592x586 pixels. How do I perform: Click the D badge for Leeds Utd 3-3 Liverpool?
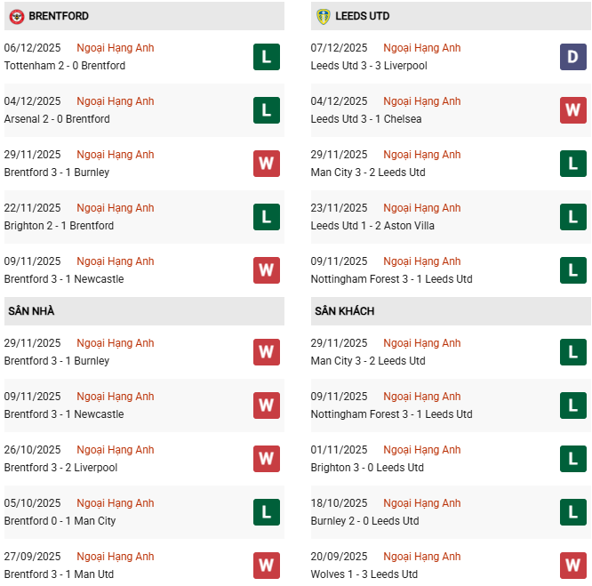572,57
